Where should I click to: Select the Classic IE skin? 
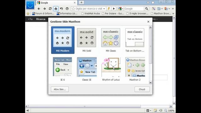87,69
